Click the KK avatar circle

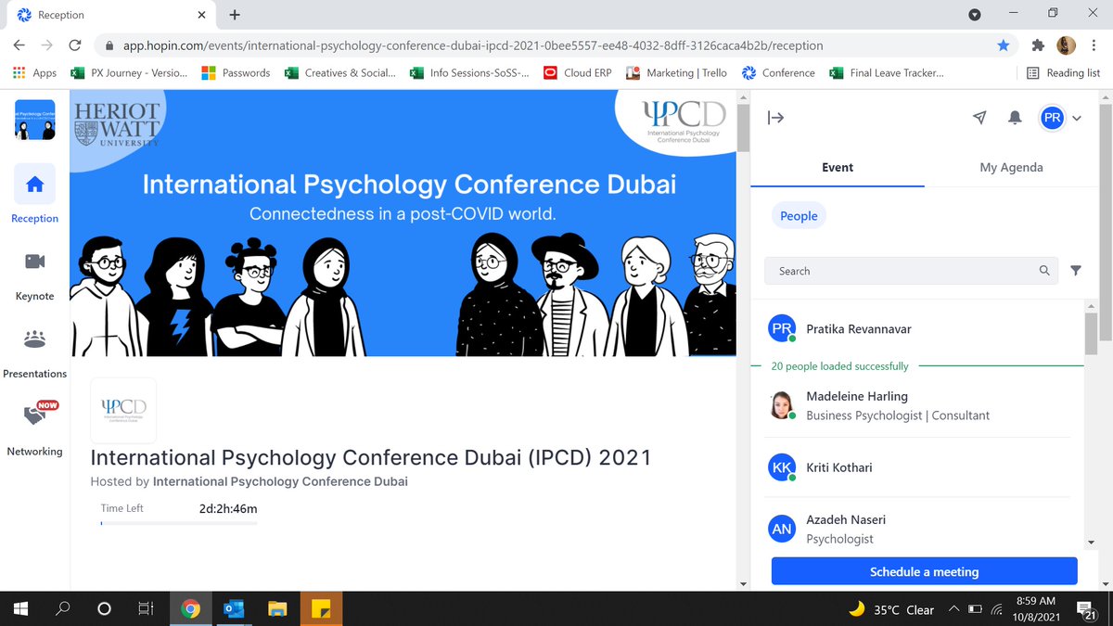pos(783,467)
